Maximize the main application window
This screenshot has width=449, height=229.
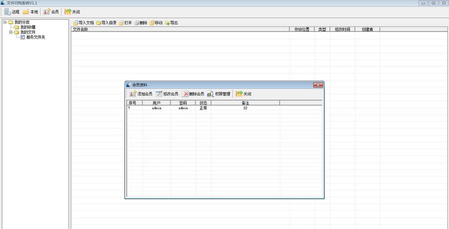coord(434,3)
